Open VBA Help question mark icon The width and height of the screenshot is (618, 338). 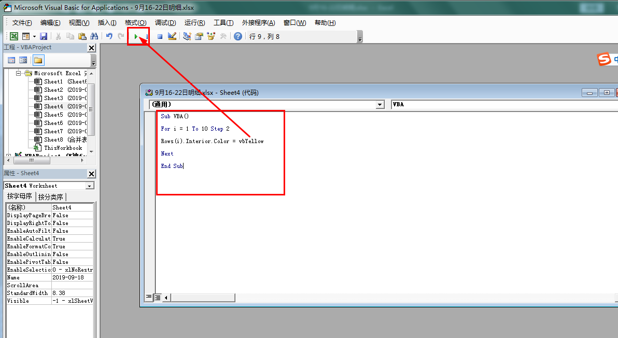coord(237,36)
